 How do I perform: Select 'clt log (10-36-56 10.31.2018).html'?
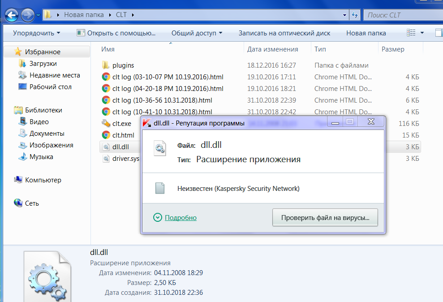pyautogui.click(x=162, y=100)
